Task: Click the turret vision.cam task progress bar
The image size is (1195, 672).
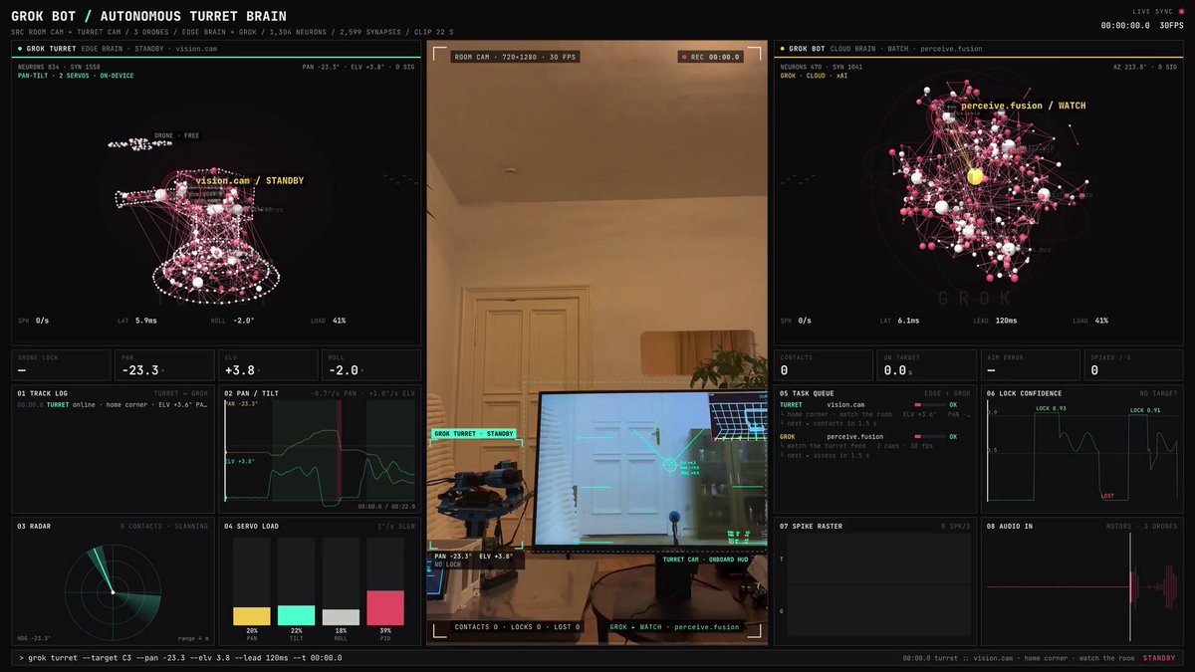Action: [931, 405]
